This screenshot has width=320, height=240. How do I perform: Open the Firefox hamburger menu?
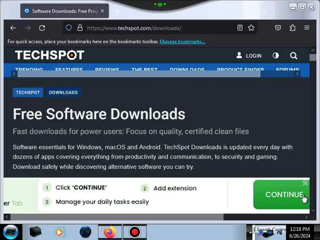tap(307, 28)
